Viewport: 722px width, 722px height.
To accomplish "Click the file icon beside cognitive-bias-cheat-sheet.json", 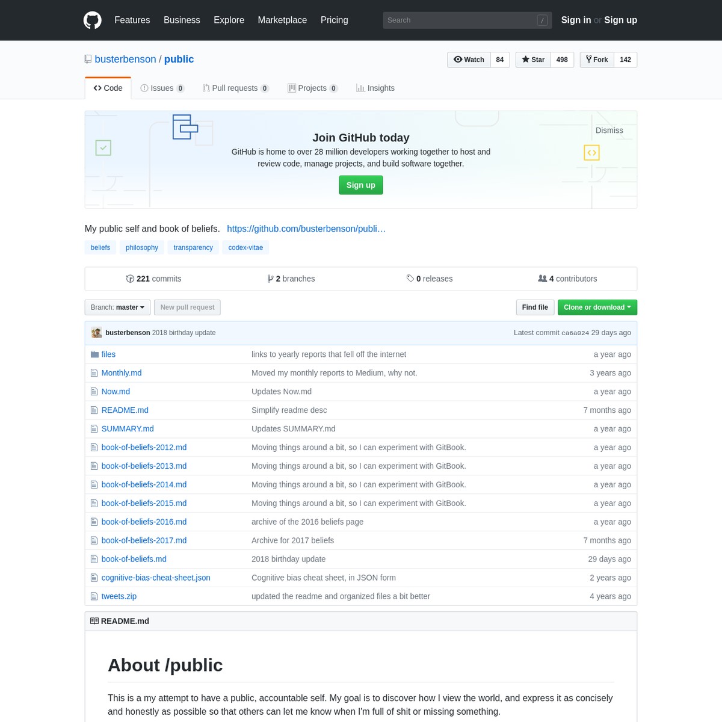I will 94,578.
